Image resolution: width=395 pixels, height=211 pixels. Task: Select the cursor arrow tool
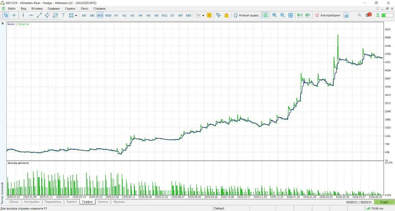tap(6, 15)
